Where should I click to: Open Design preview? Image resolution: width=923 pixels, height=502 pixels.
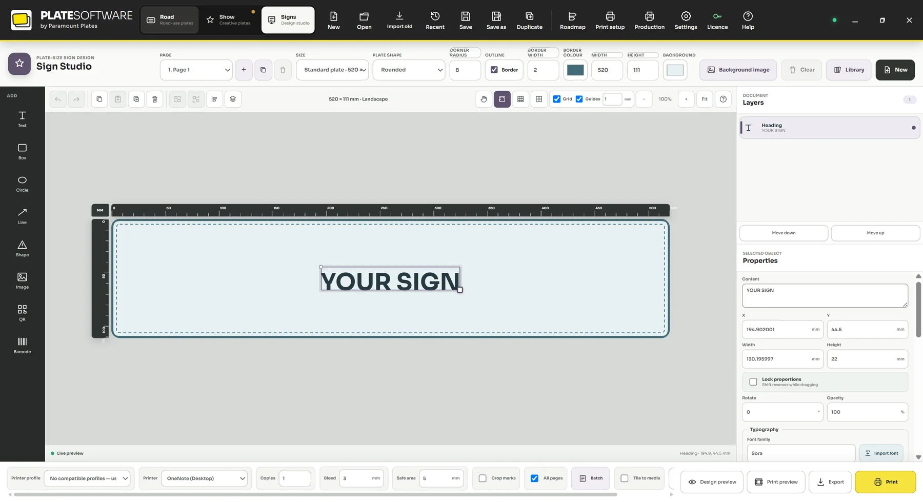[x=712, y=482]
